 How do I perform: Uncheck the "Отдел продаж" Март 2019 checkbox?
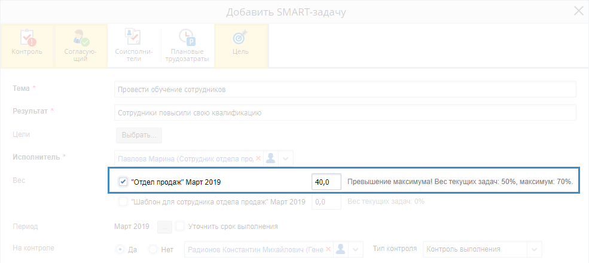coord(123,182)
